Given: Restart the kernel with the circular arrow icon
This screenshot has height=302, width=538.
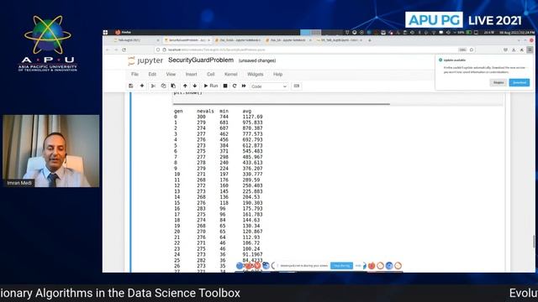Looking at the screenshot, I should pos(235,86).
